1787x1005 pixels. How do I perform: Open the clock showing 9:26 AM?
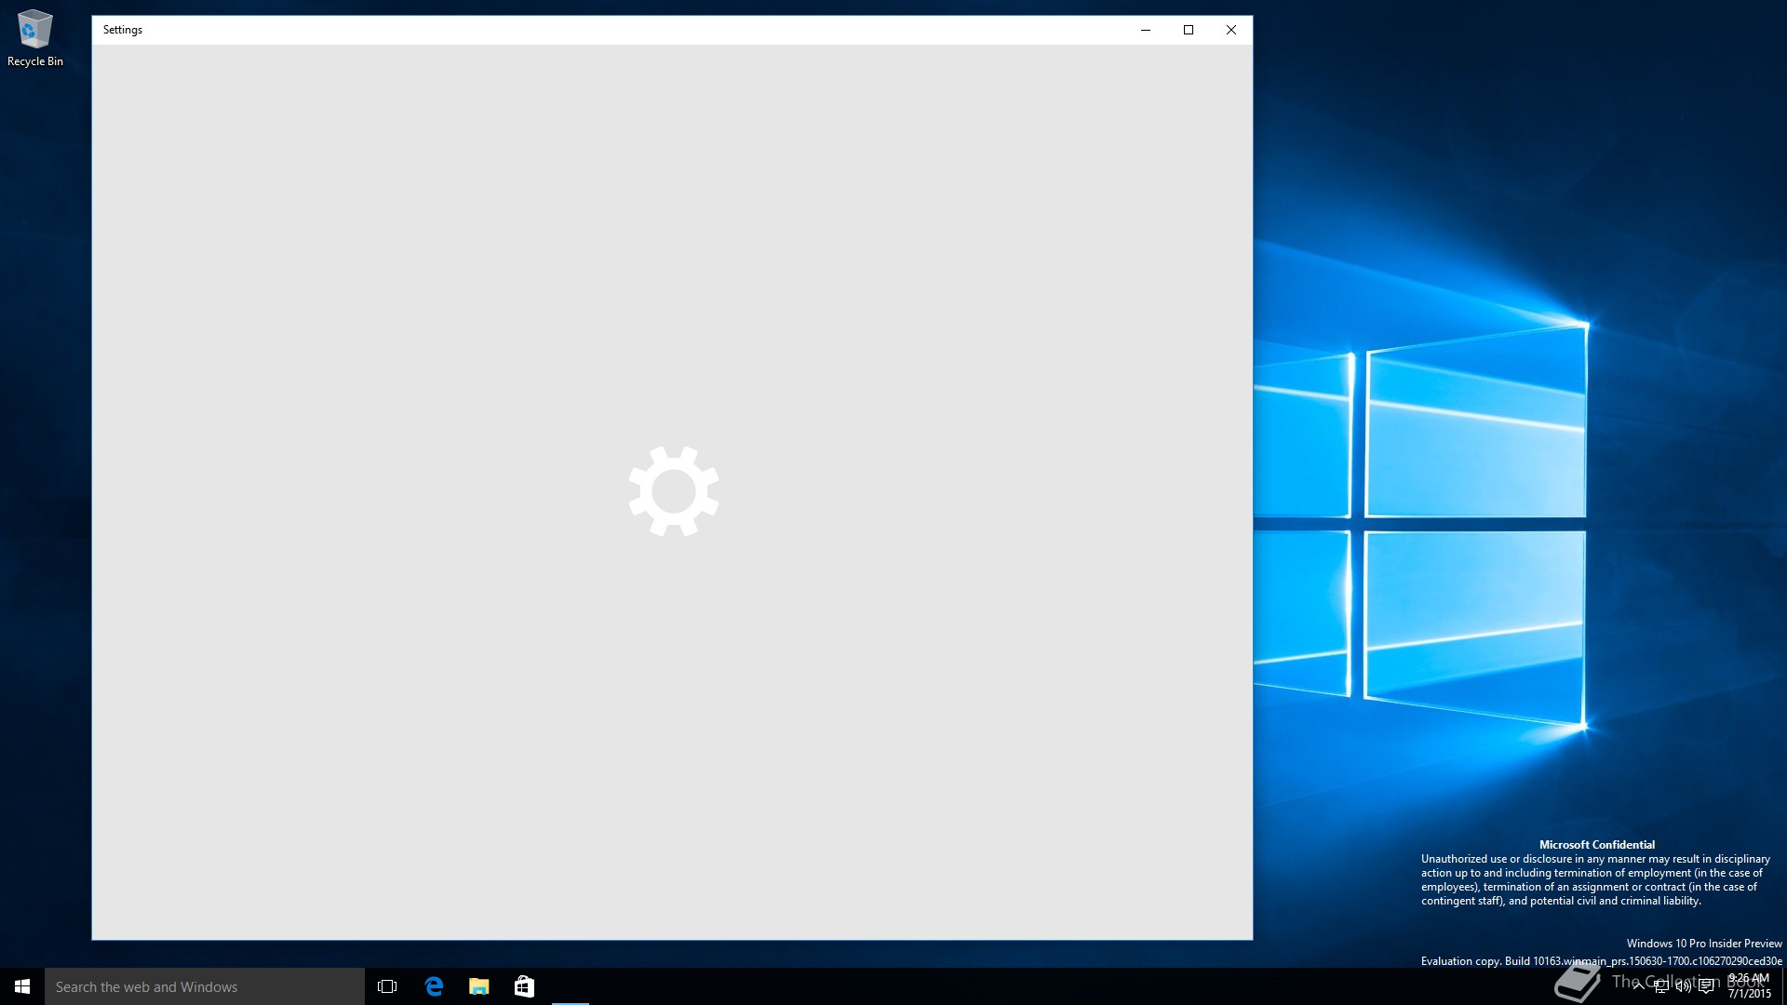click(x=1749, y=986)
